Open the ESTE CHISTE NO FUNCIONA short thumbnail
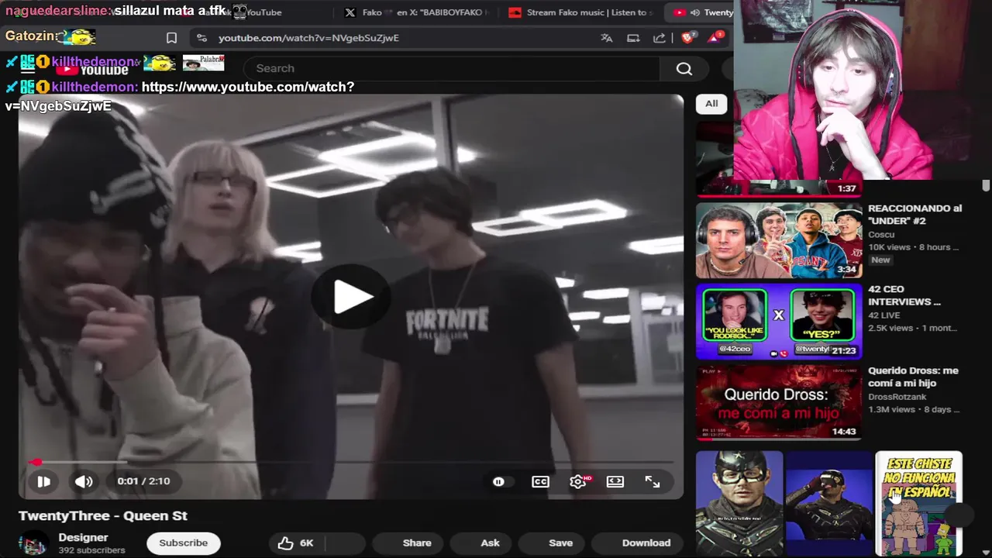992x558 pixels. [919, 504]
